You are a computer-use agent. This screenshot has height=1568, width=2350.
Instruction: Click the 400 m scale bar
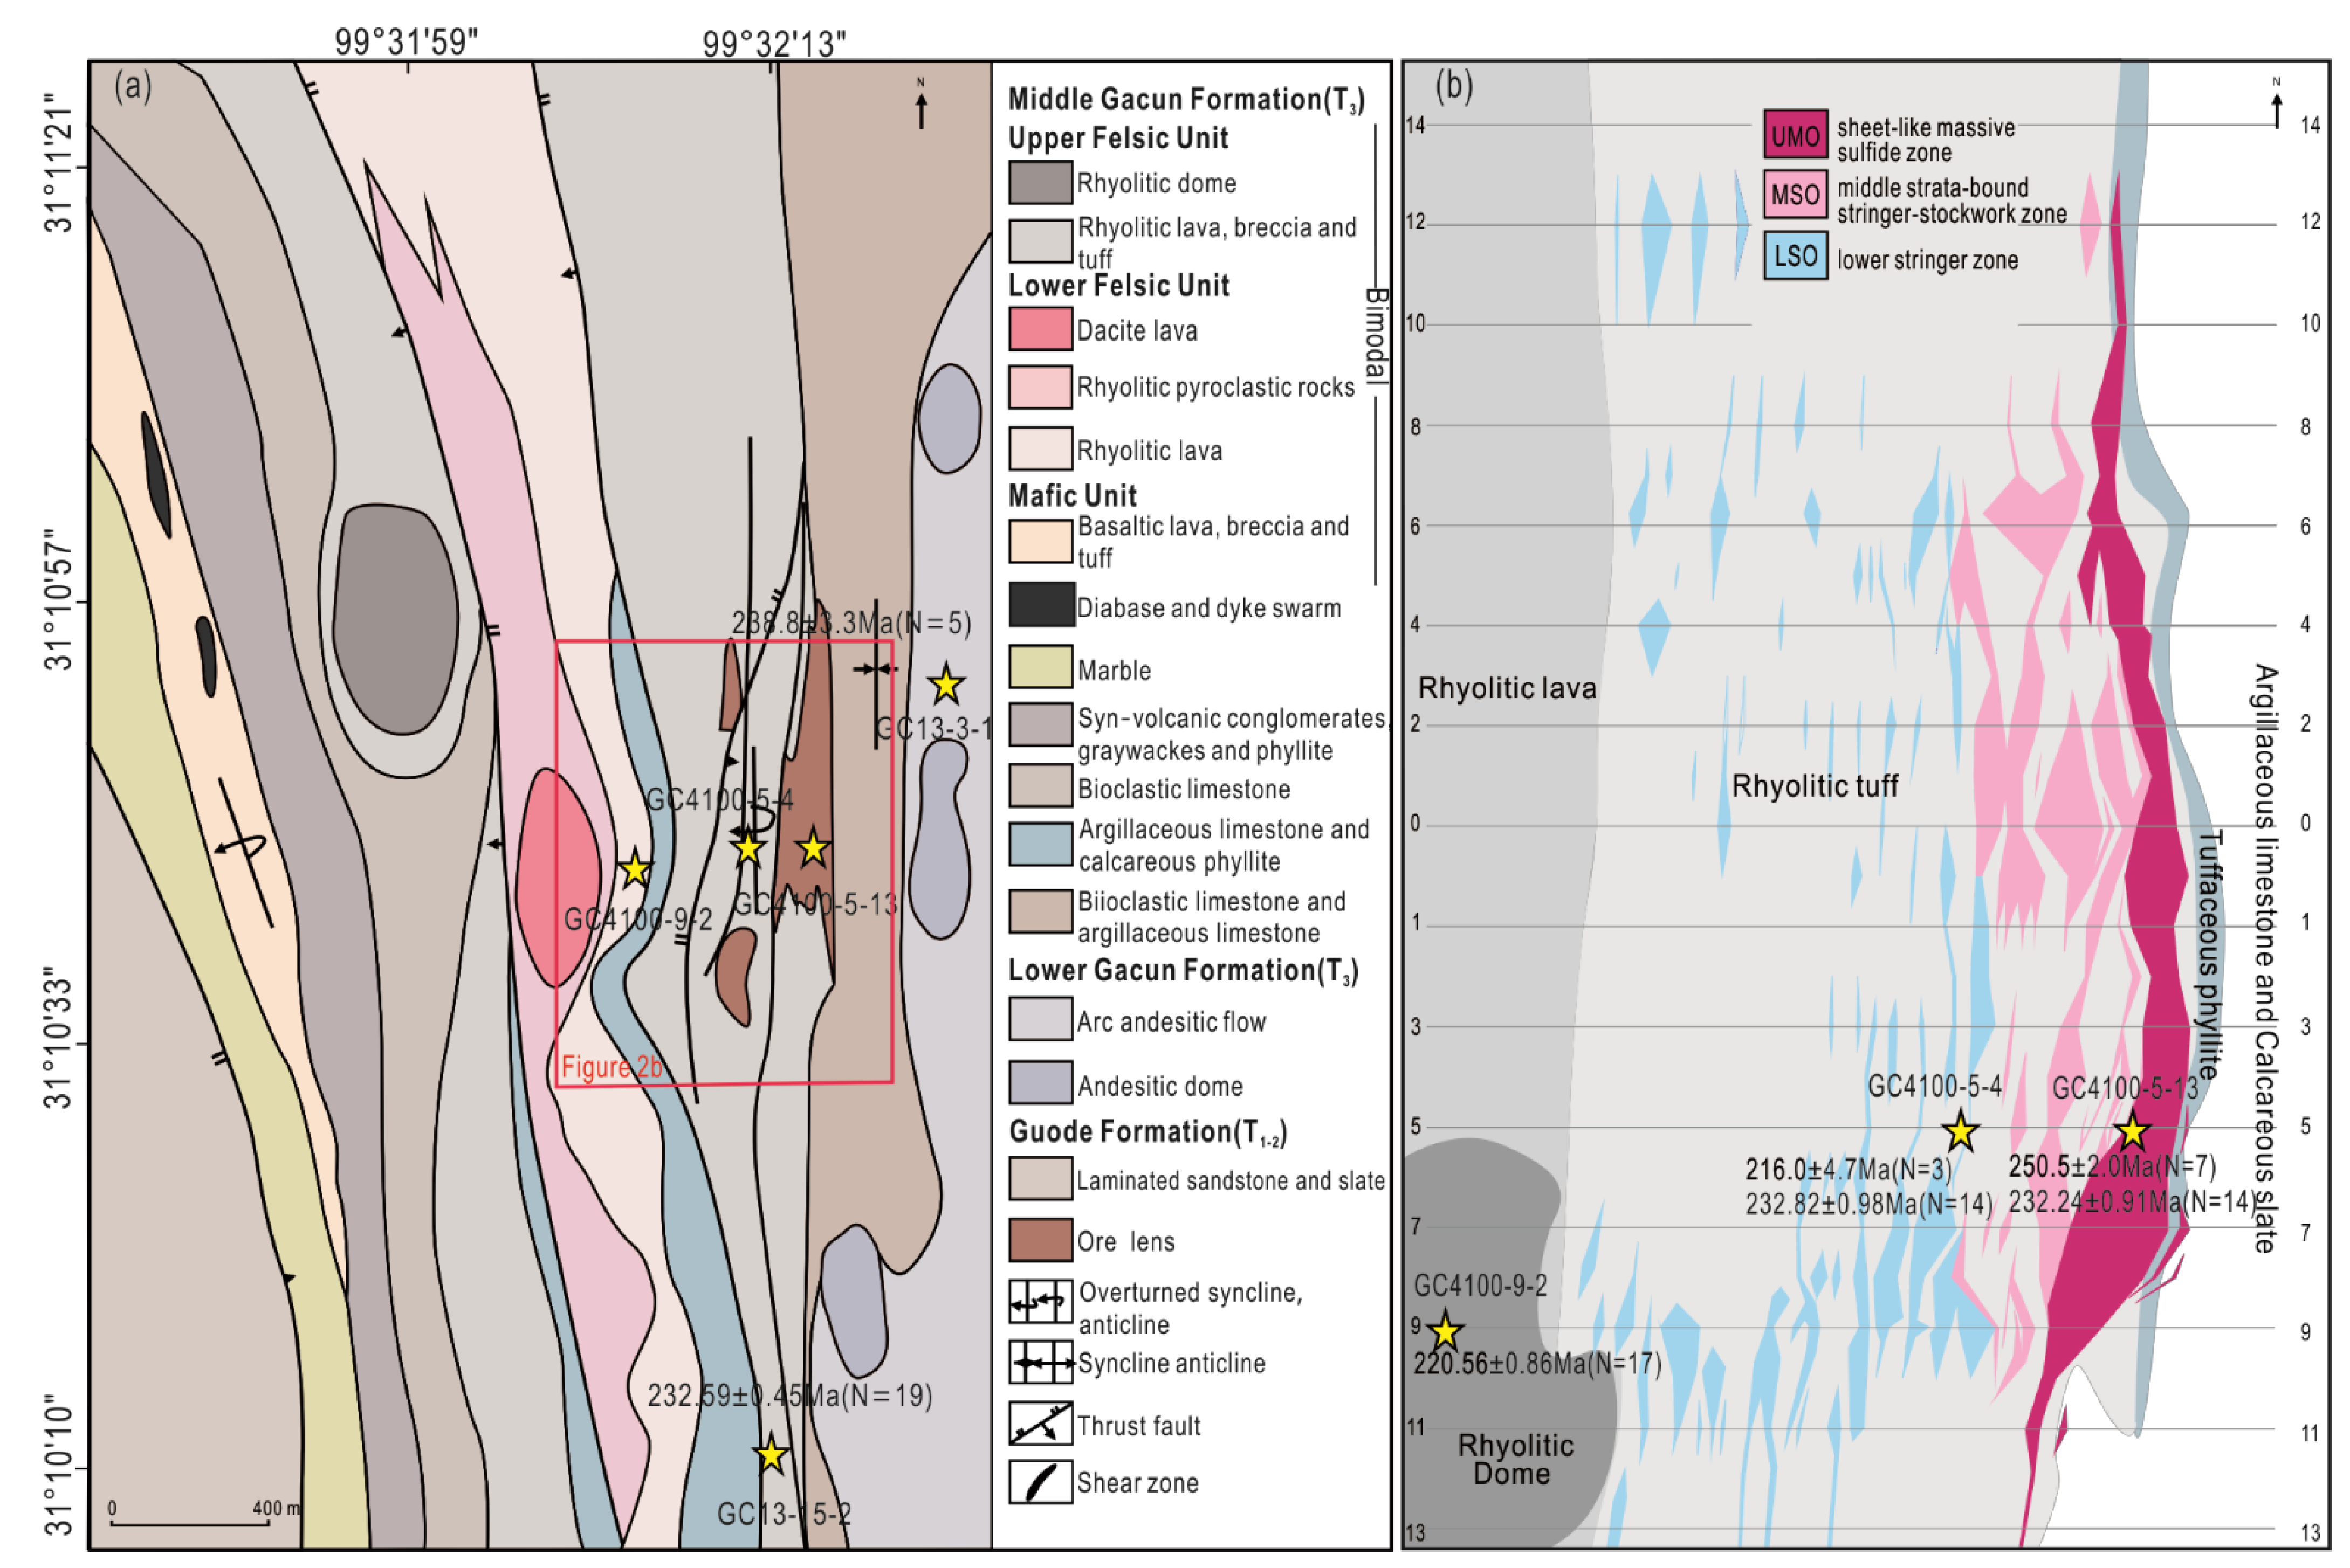(x=190, y=1524)
